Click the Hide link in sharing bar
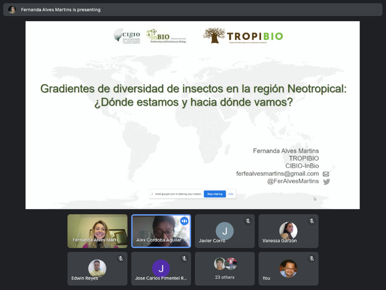 [x=231, y=194]
